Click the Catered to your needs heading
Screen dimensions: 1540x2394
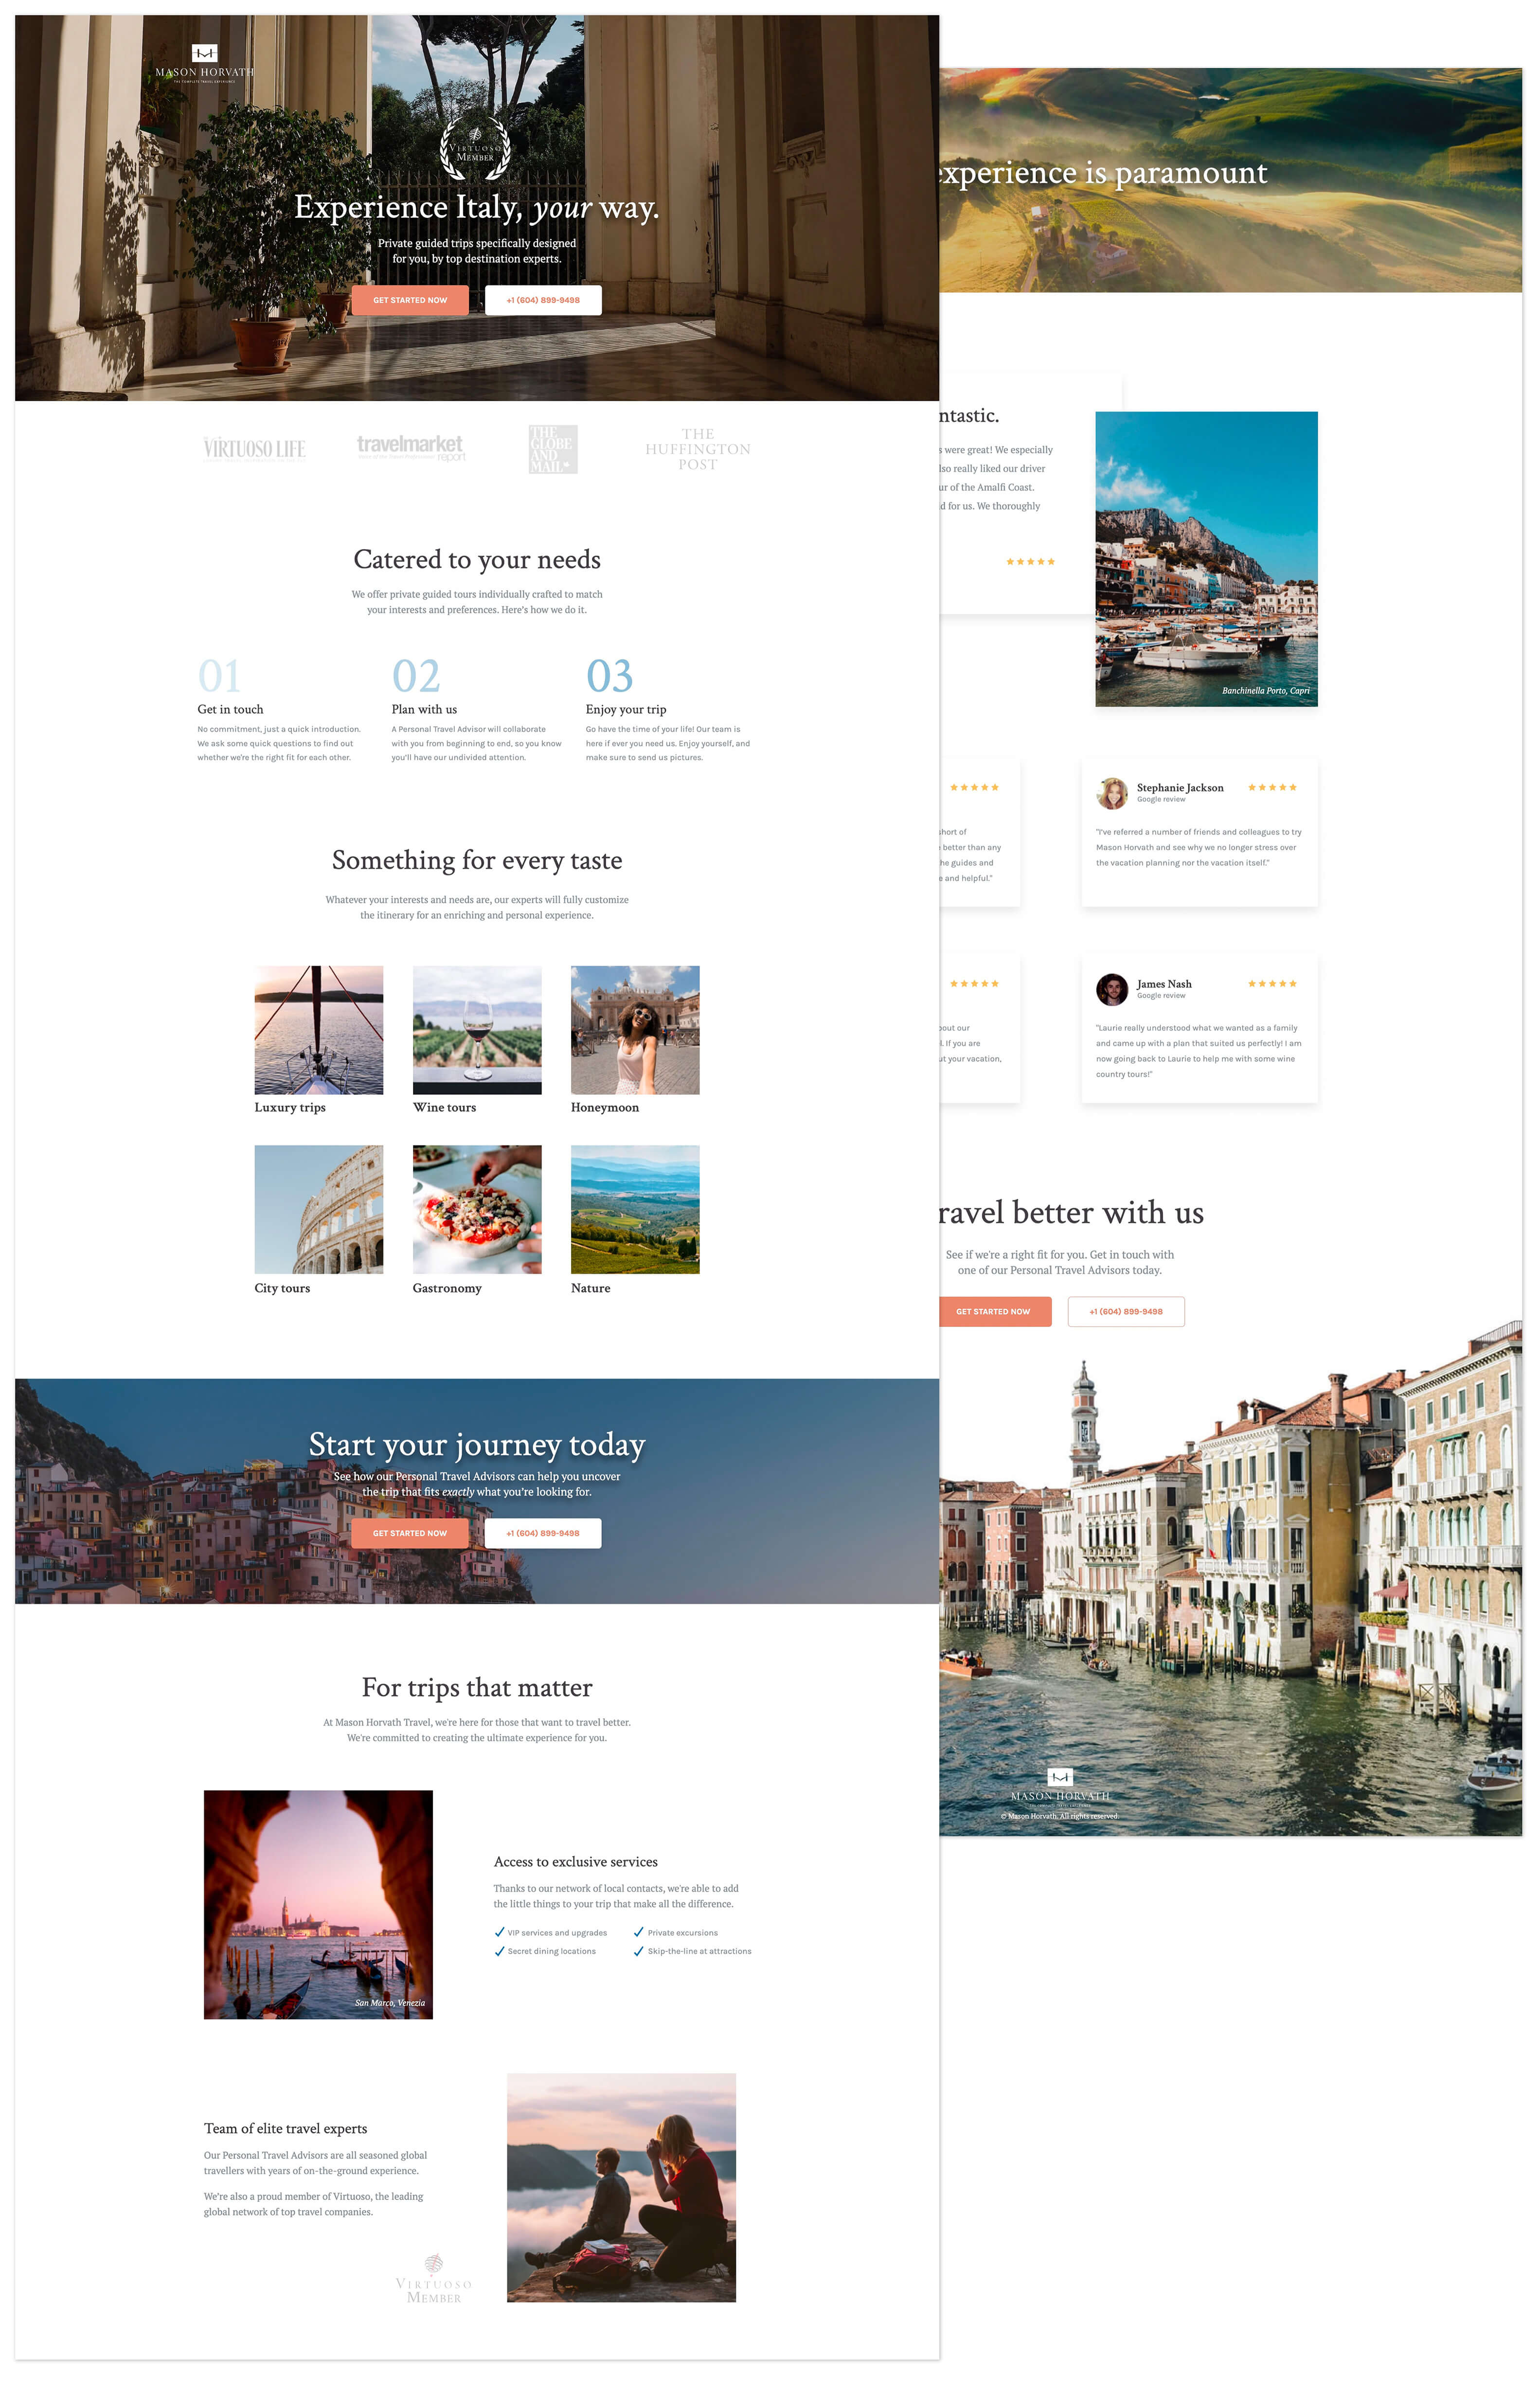(x=477, y=560)
